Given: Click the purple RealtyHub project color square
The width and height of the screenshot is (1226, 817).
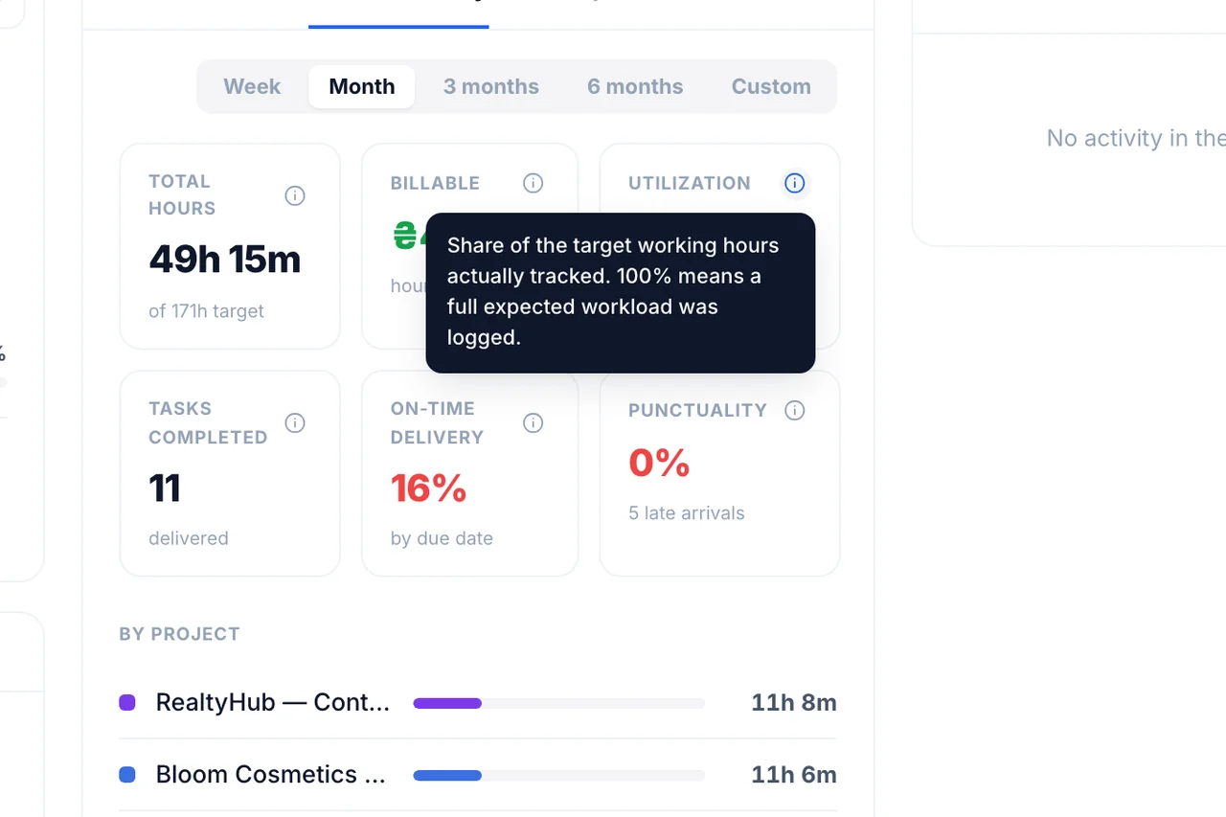Looking at the screenshot, I should coord(127,702).
